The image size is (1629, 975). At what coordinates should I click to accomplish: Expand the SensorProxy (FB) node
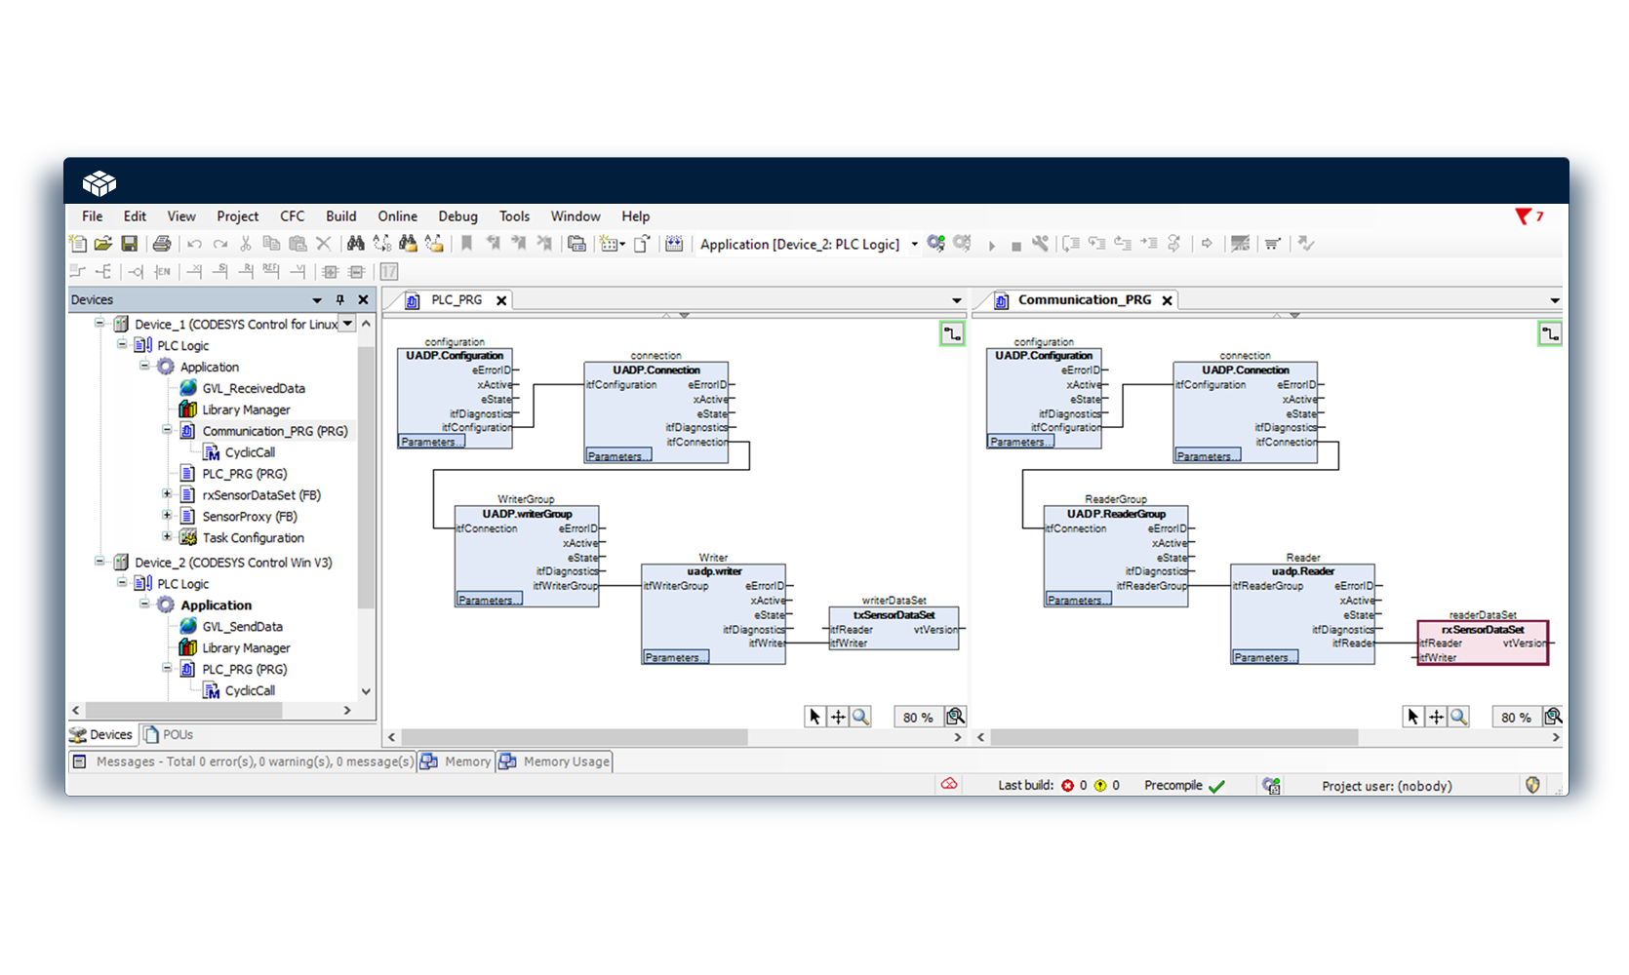(x=167, y=516)
